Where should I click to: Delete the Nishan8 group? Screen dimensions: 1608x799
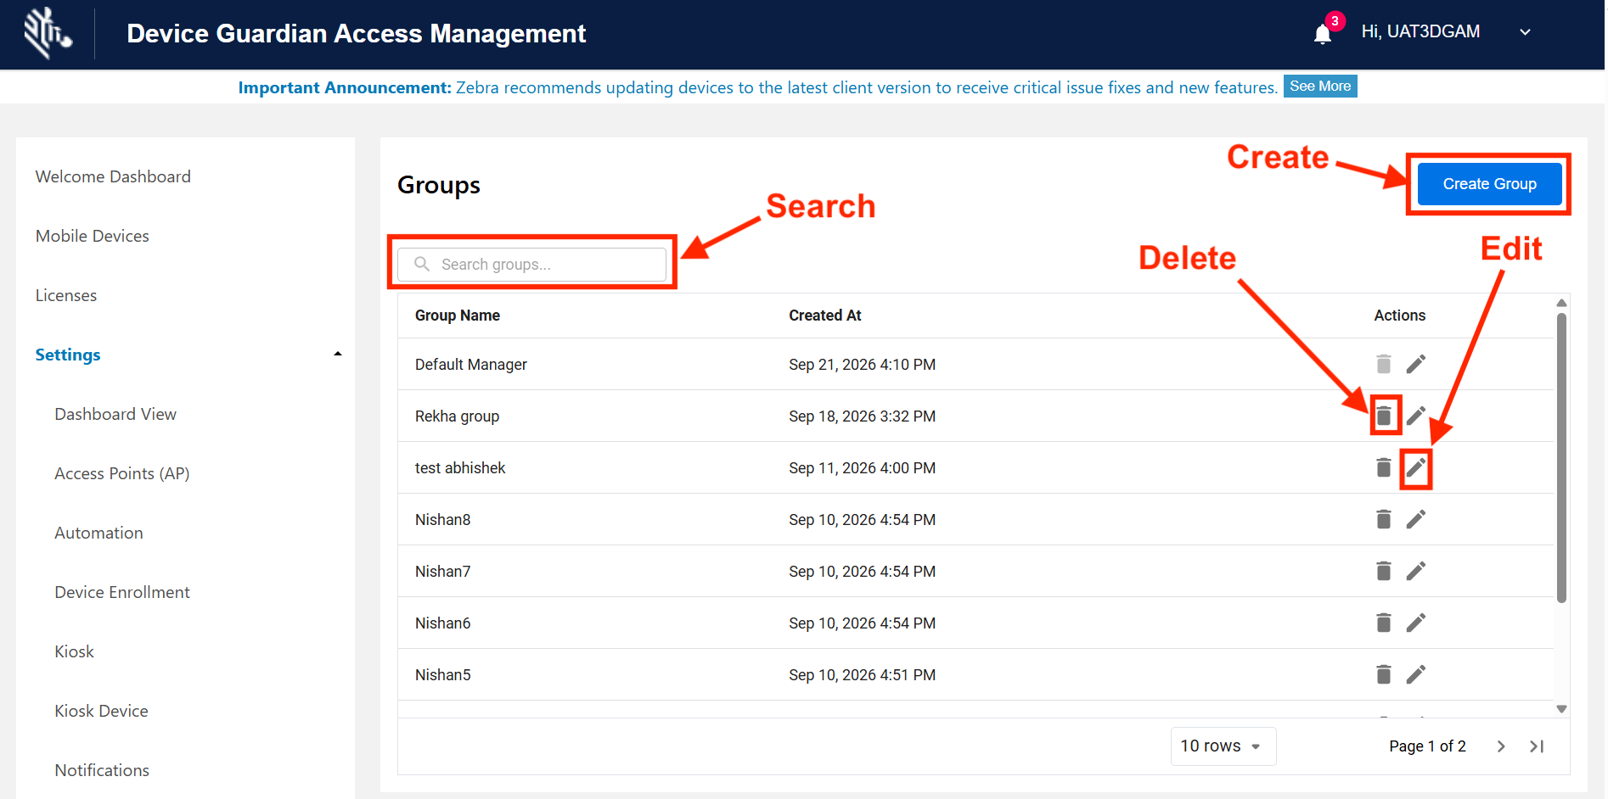pyautogui.click(x=1383, y=519)
